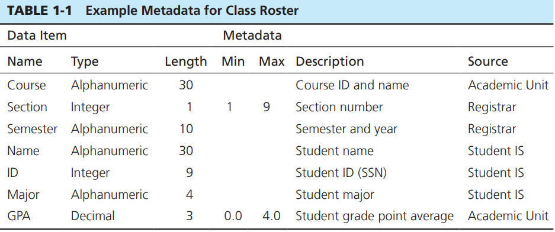Click 'Student ID (SSN)' description cell
Viewport: 555px width, 232px height.
(341, 173)
